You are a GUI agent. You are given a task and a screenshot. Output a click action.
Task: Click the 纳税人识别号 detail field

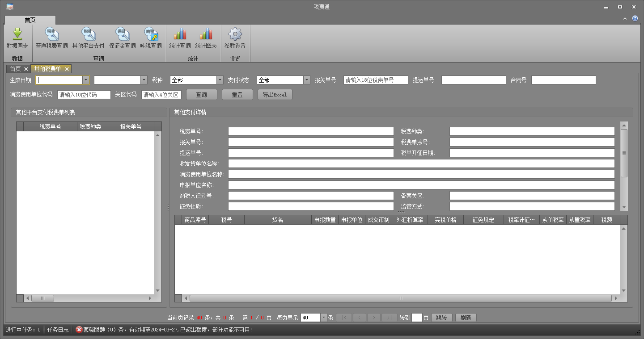tap(311, 196)
